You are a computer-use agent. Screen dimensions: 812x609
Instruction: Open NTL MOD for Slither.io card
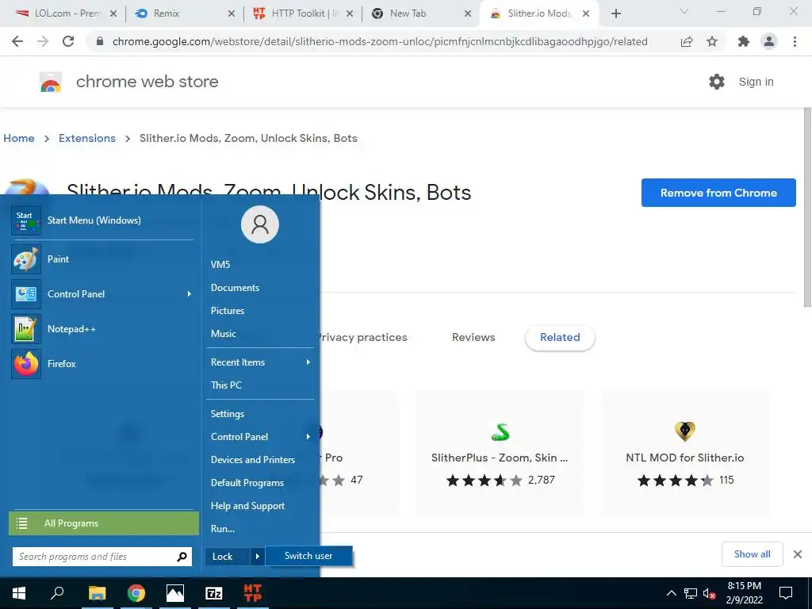coord(685,454)
